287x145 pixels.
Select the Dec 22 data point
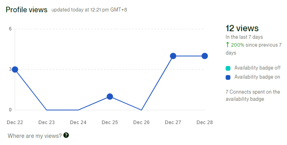pos(15,70)
